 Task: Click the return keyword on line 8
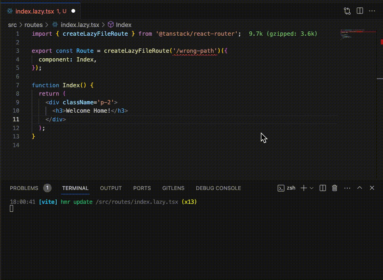(49, 94)
